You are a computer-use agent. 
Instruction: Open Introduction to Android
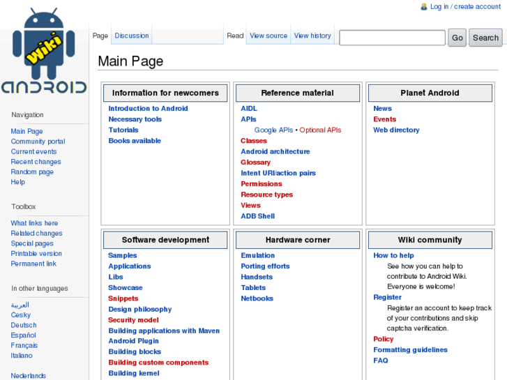pos(148,108)
